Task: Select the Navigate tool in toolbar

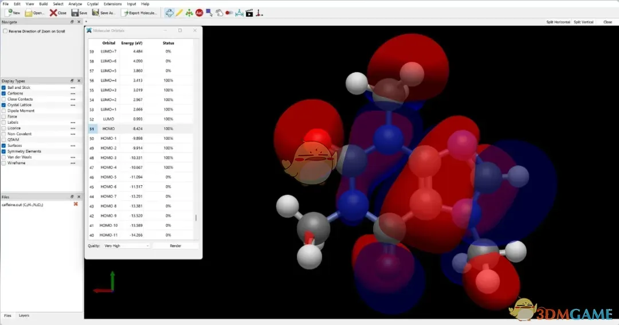Action: (x=170, y=13)
